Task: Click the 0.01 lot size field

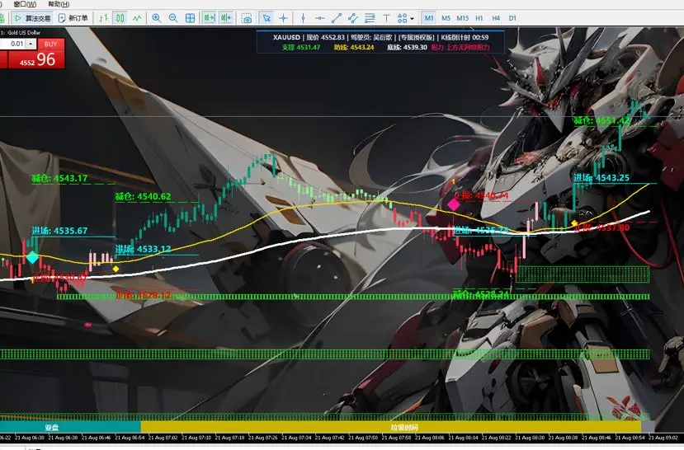Action: (13, 44)
